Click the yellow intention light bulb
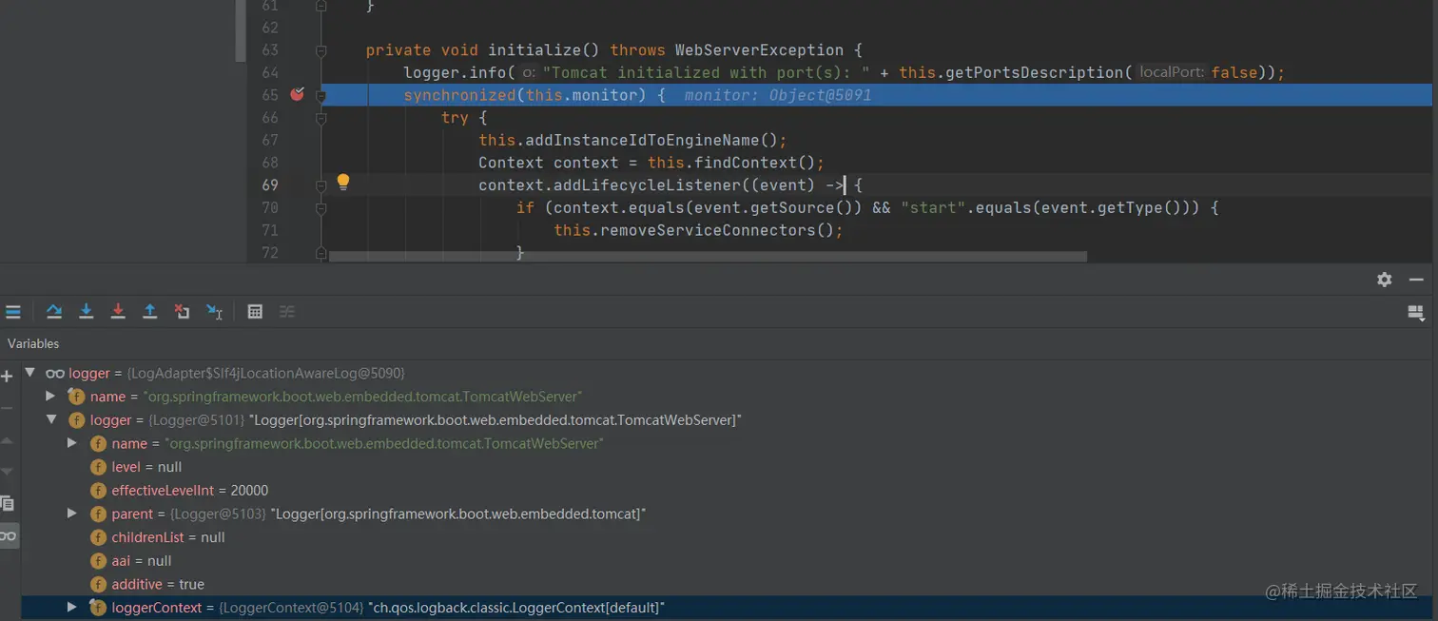Viewport: 1438px width, 621px height. (x=343, y=183)
